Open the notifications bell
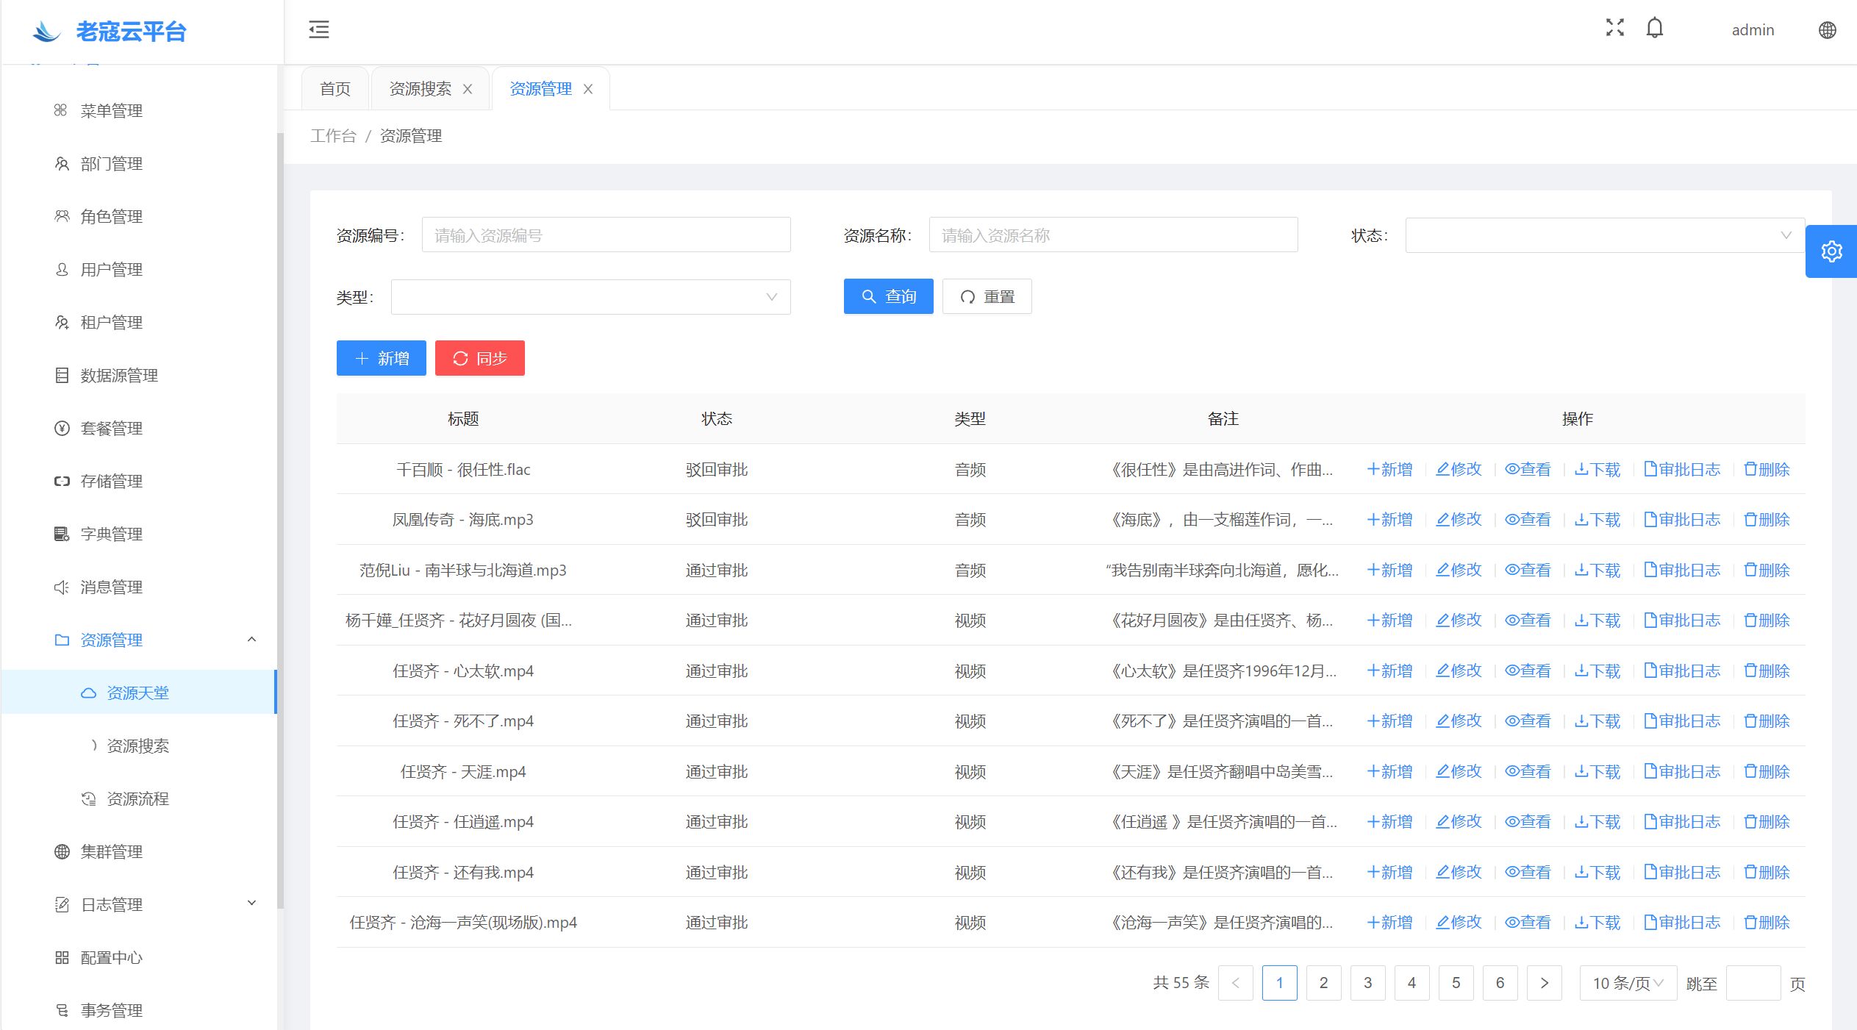The image size is (1857, 1030). click(1654, 28)
